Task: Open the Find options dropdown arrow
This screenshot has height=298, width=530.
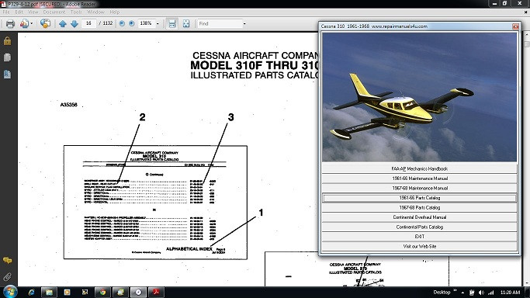Action: click(x=244, y=23)
